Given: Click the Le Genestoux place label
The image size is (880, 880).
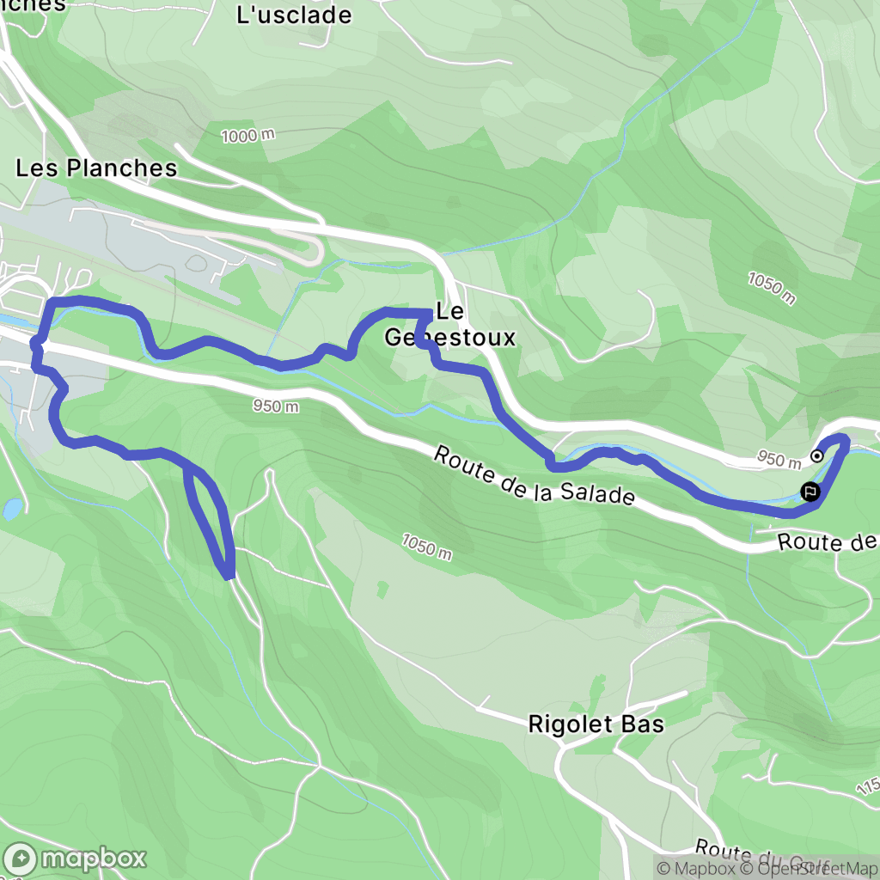Looking at the screenshot, I should (449, 324).
